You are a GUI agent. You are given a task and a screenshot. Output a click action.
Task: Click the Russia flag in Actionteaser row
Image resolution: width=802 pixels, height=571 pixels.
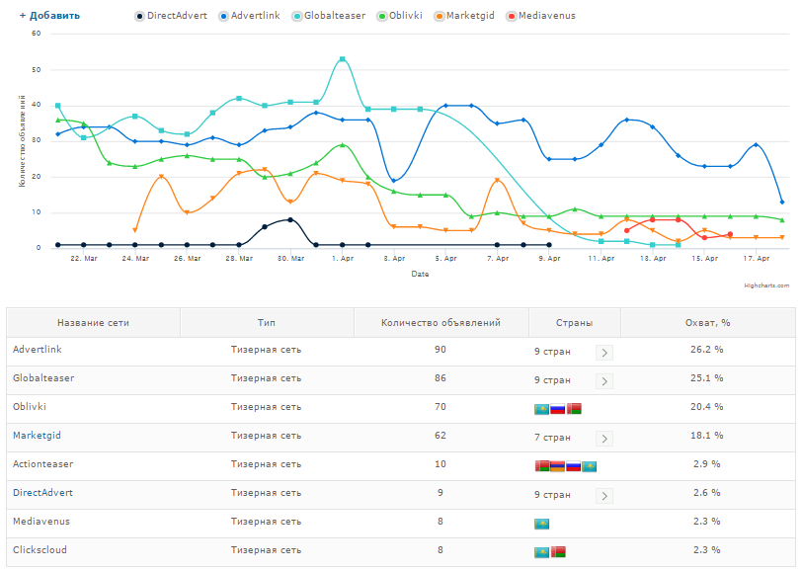tap(574, 466)
